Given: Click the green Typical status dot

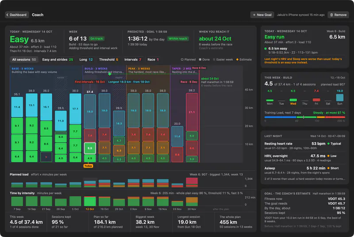Looking at the screenshot, I should tap(328, 144).
